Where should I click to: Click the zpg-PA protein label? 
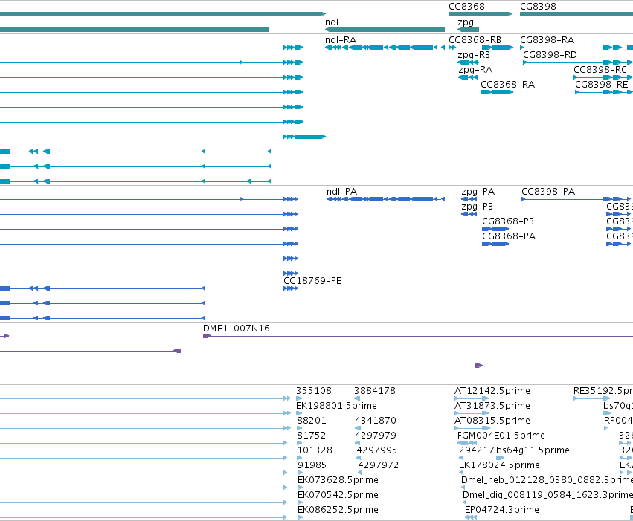pos(478,192)
